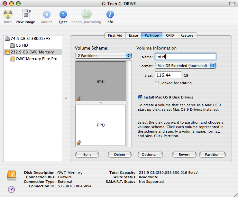Click the G5 HD drive icon
Viewport: 238px width, 197px height.
[x=13, y=45]
